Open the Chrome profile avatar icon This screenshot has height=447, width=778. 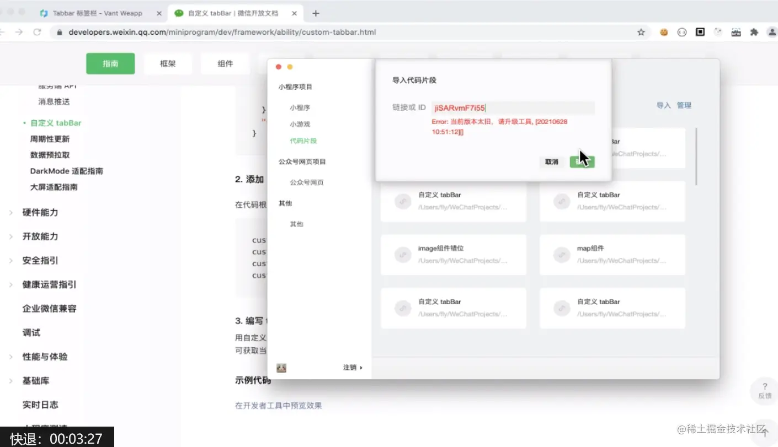point(771,32)
